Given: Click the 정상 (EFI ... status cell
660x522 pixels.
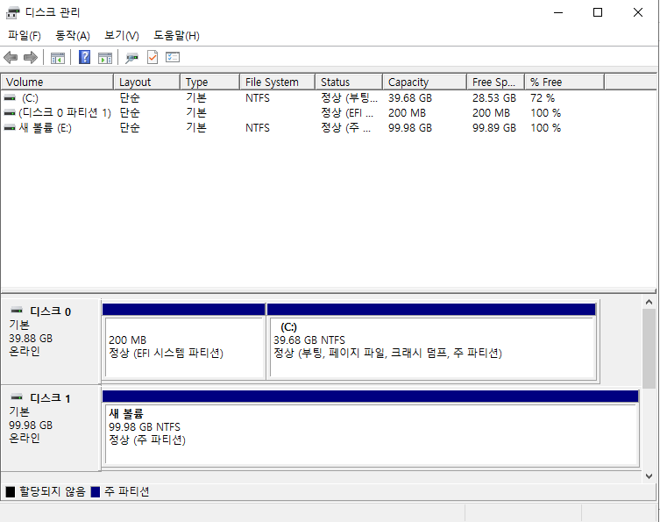Looking at the screenshot, I should point(347,113).
